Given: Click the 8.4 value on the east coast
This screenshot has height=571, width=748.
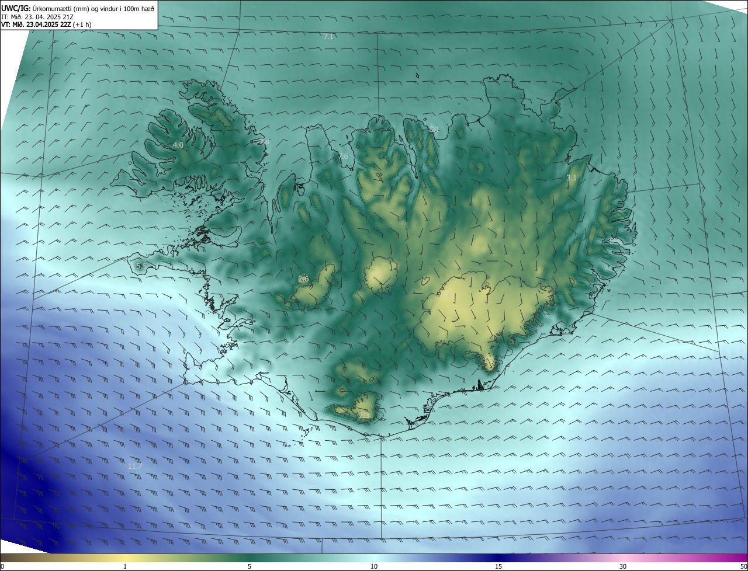Looking at the screenshot, I should pyautogui.click(x=615, y=241).
